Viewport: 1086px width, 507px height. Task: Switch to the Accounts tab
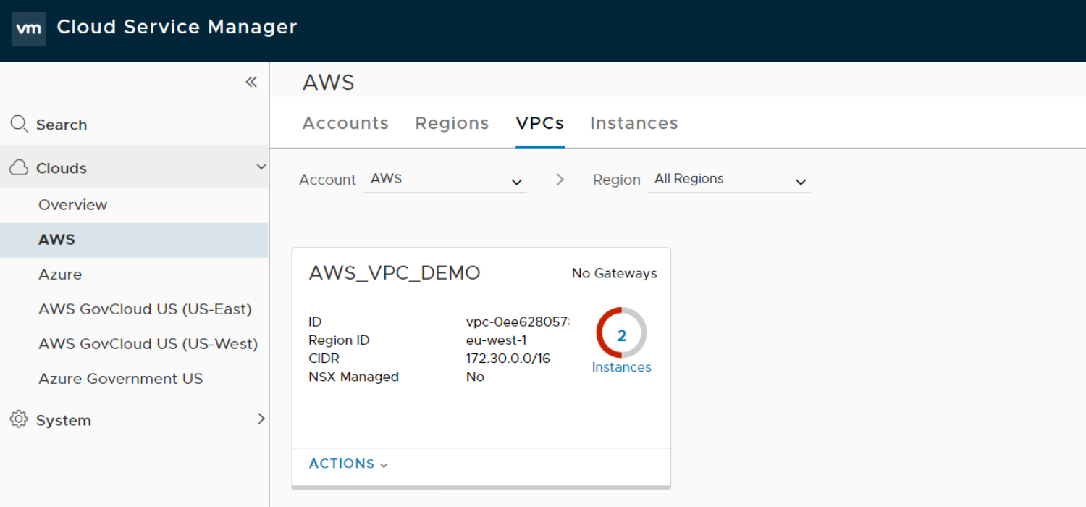click(345, 123)
